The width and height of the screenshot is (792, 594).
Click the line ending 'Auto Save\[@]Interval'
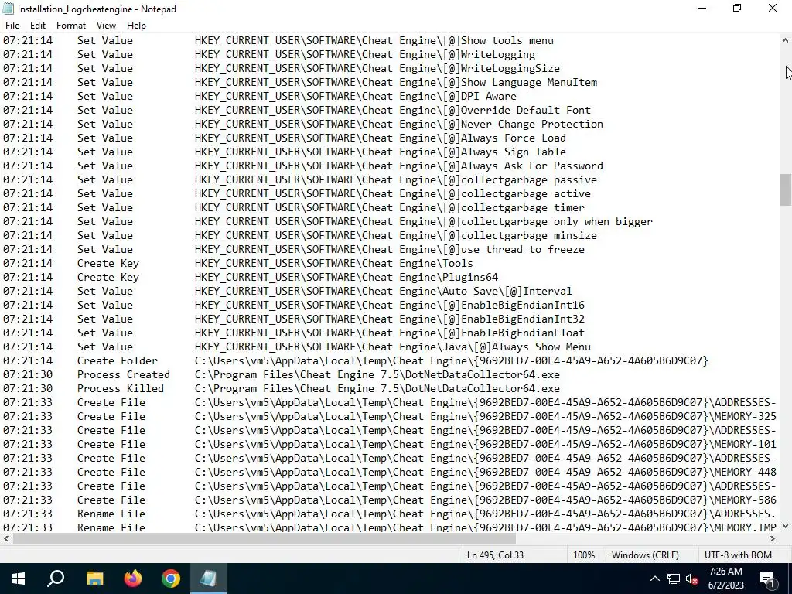coord(288,292)
